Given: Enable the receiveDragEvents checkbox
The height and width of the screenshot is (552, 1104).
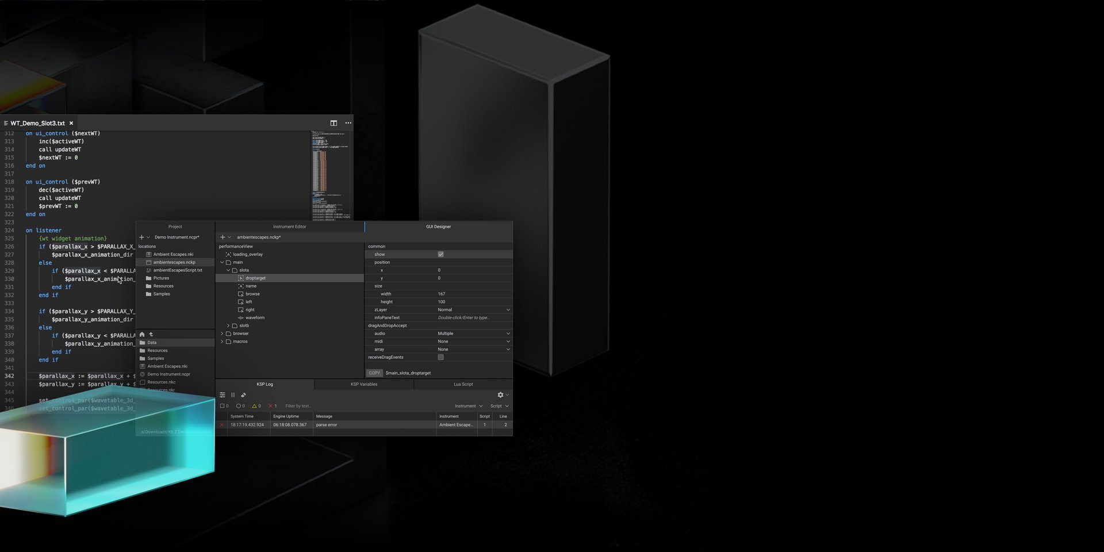Looking at the screenshot, I should [x=440, y=357].
